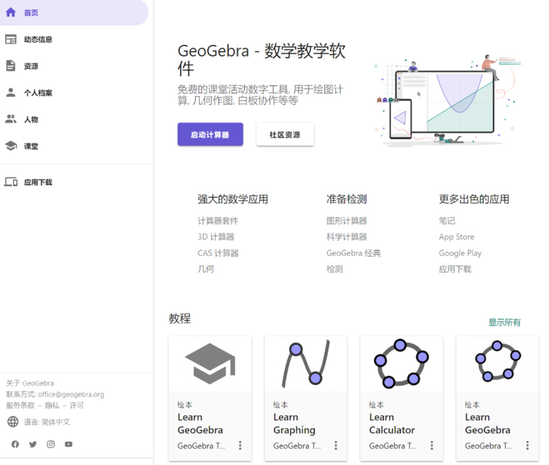This screenshot has width=549, height=465.
Task: Open the Instagram social icon
Action: pos(51,444)
